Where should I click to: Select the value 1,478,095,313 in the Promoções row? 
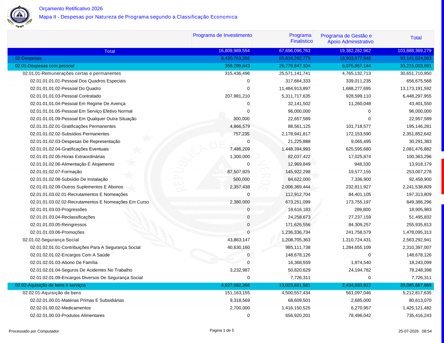pos(417,233)
